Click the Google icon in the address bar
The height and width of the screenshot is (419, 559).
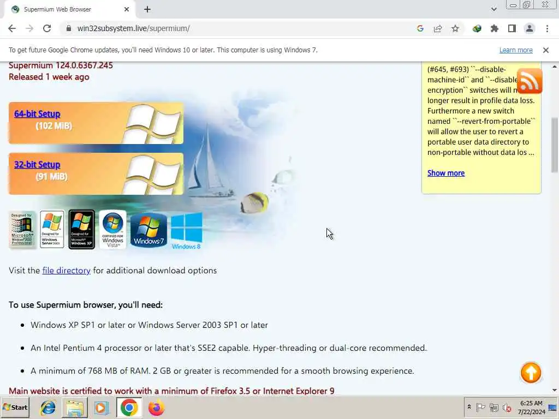[x=420, y=28]
